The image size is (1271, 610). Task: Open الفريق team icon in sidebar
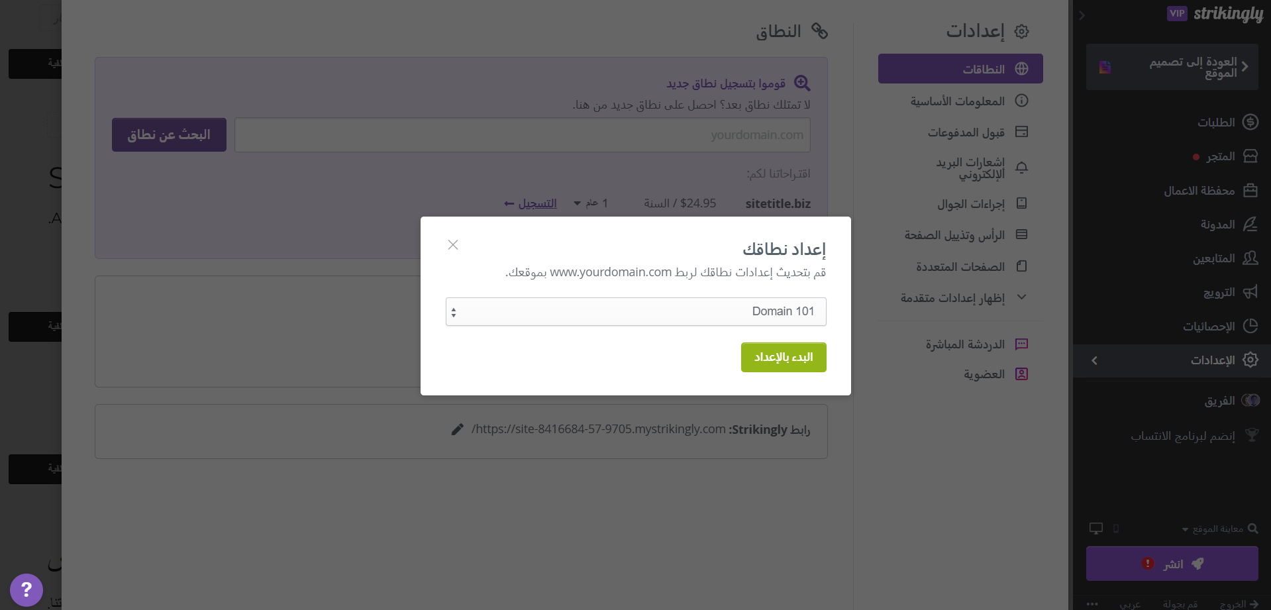click(1250, 400)
